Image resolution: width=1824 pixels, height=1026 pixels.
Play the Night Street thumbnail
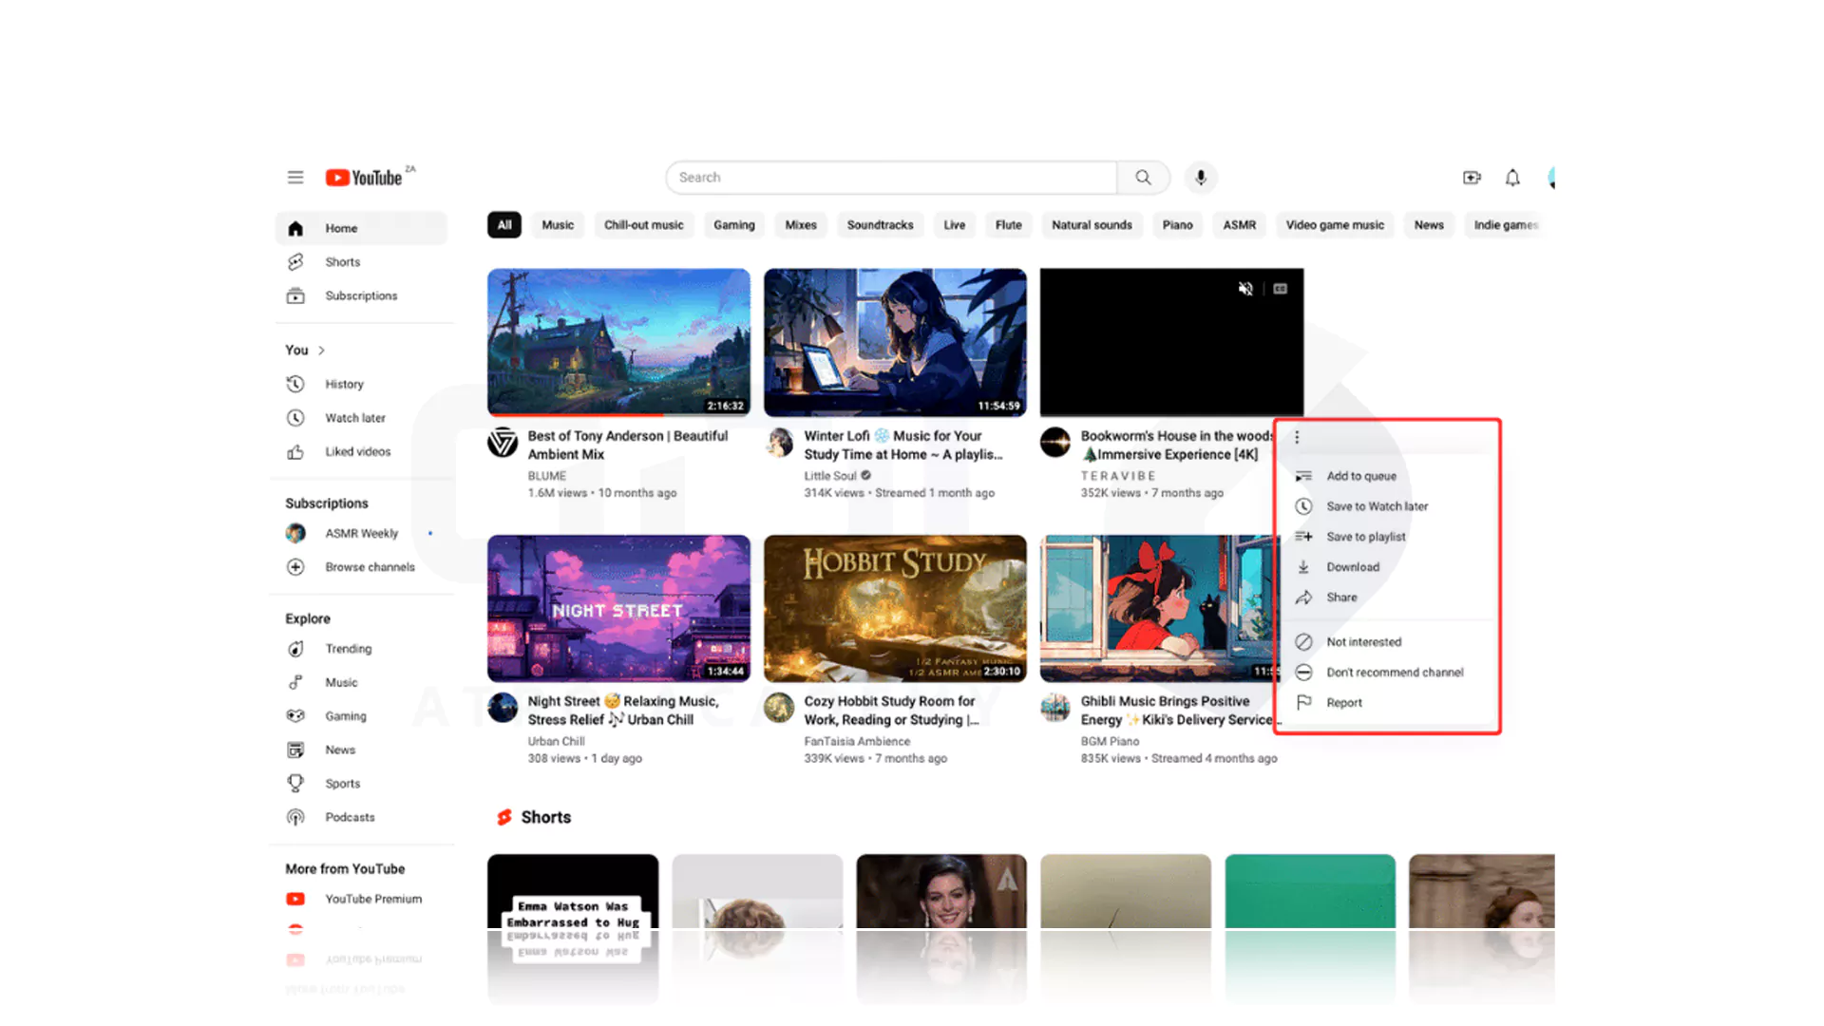click(618, 608)
